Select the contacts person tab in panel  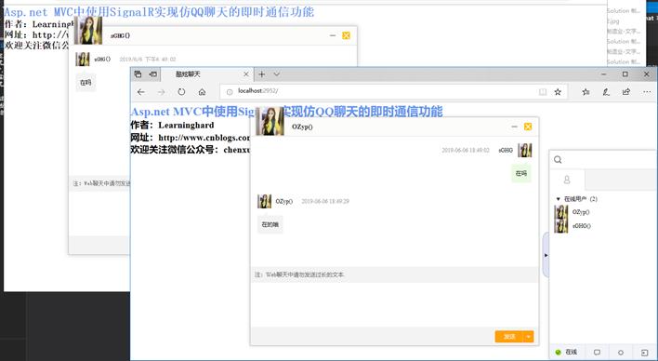click(x=567, y=180)
